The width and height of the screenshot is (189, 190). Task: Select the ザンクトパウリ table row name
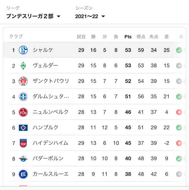tap(51, 81)
